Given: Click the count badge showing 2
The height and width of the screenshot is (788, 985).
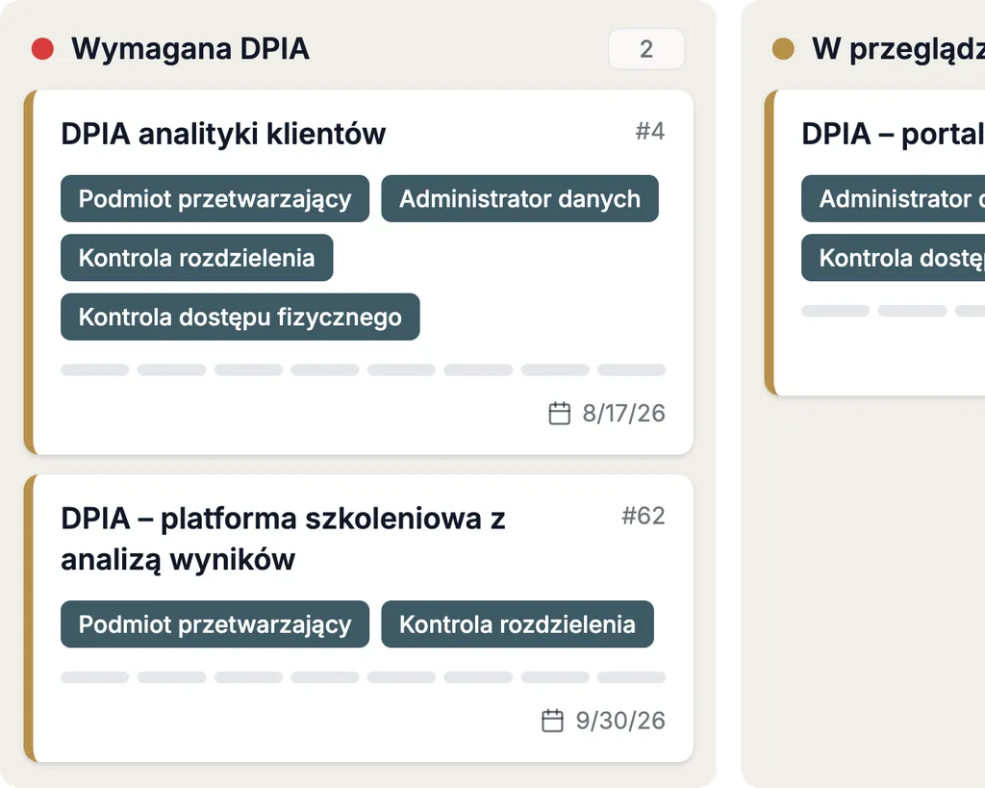Looking at the screenshot, I should pyautogui.click(x=646, y=49).
